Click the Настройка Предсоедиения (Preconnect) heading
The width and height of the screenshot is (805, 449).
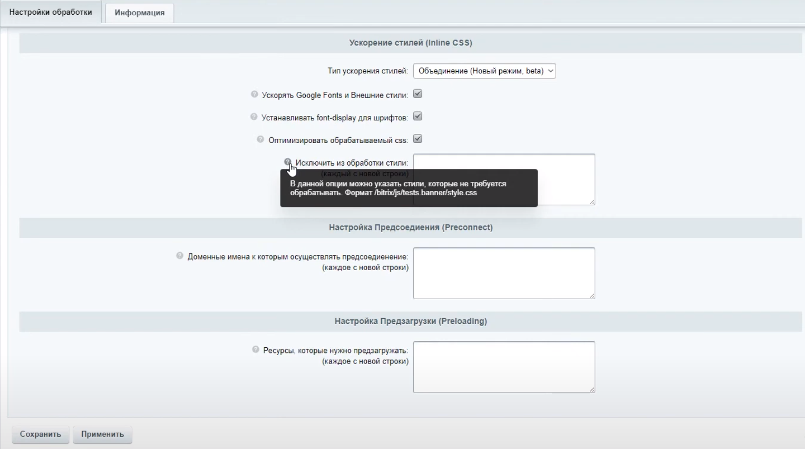(x=411, y=227)
